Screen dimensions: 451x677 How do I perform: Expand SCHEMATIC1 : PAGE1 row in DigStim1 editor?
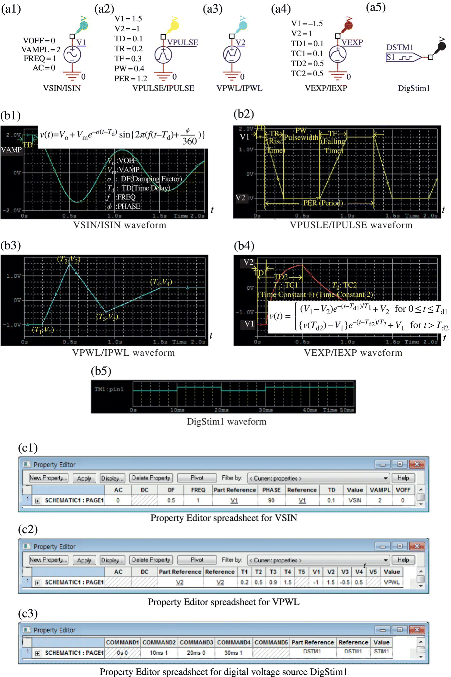tap(38, 653)
